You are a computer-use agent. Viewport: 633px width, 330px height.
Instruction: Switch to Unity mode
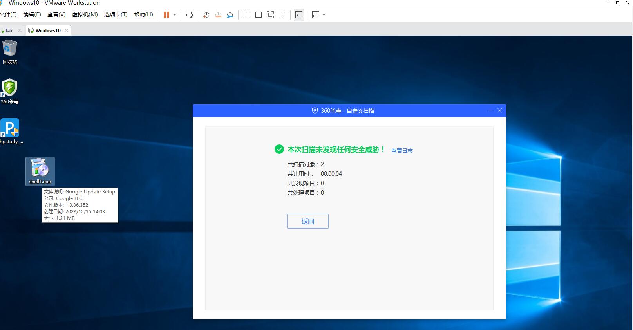point(282,15)
